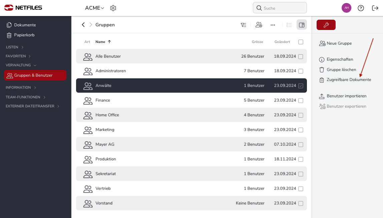Expand the TEAM-FUNKTIONEN section

26,97
